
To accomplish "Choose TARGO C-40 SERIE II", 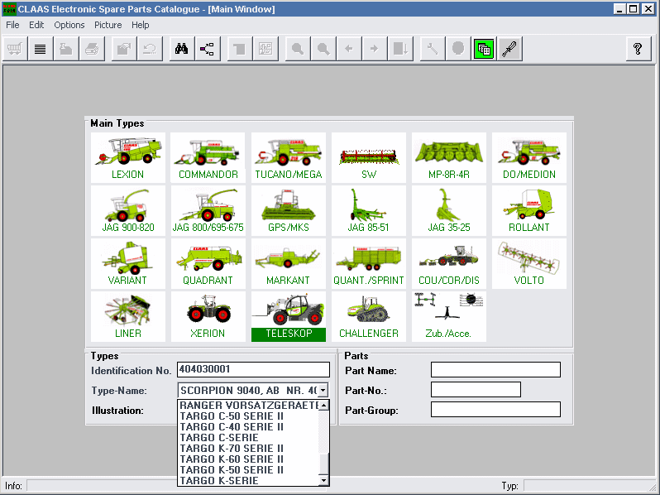I will click(249, 427).
